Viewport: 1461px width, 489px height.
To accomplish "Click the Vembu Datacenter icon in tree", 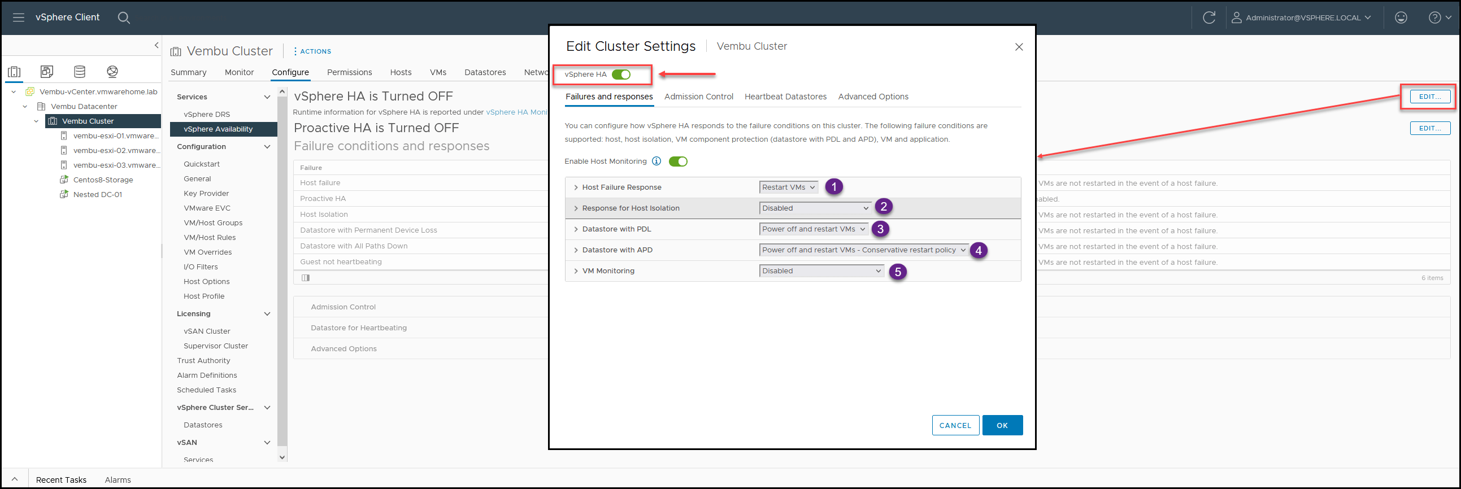I will pyautogui.click(x=41, y=107).
